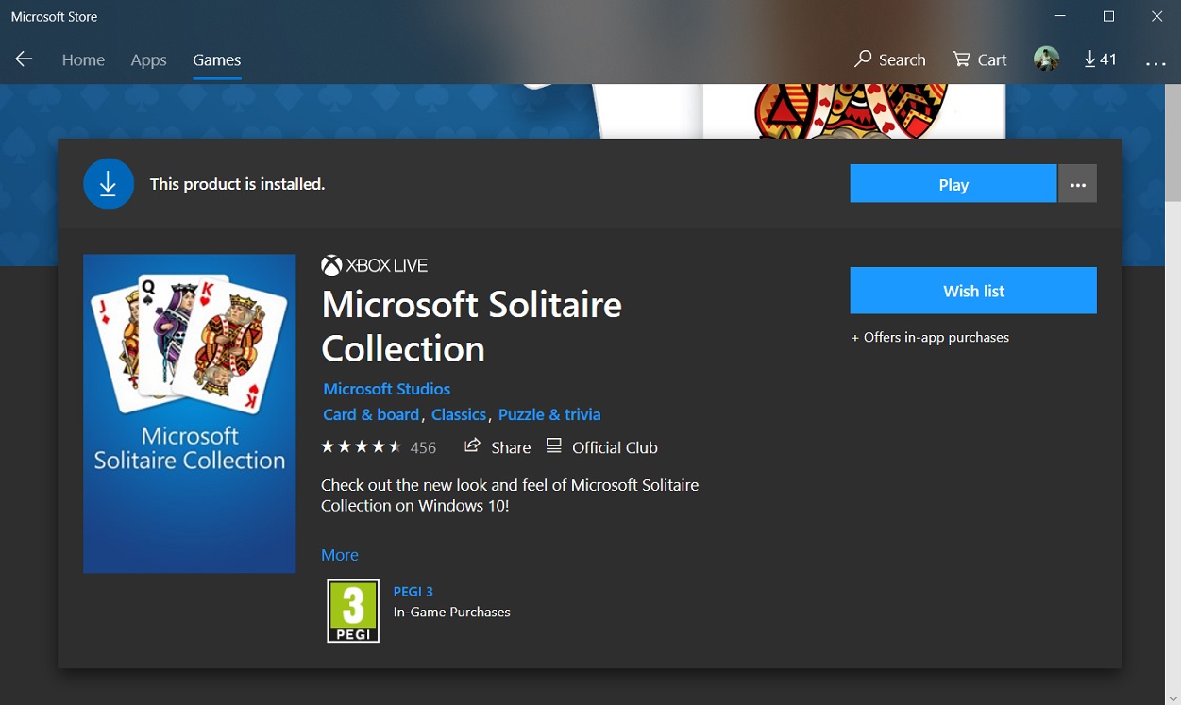View your 41 pending downloads
The width and height of the screenshot is (1181, 705).
point(1099,59)
